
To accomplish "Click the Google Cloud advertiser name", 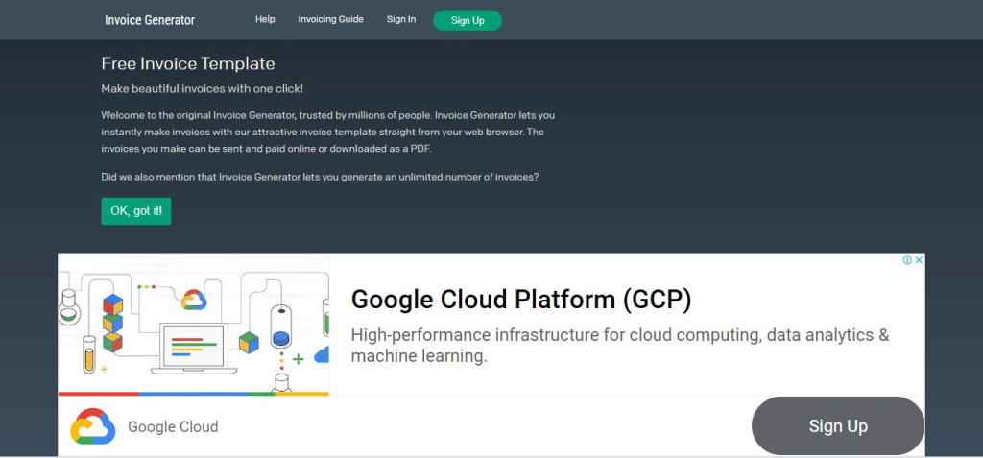I will [173, 427].
